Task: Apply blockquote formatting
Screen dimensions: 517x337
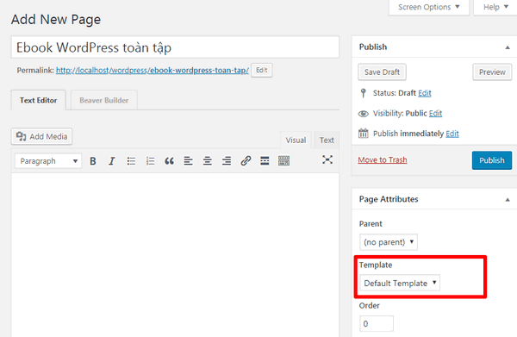Action: coord(169,161)
